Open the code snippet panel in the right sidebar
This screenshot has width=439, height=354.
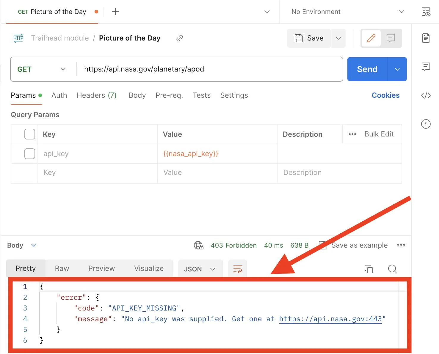click(426, 95)
